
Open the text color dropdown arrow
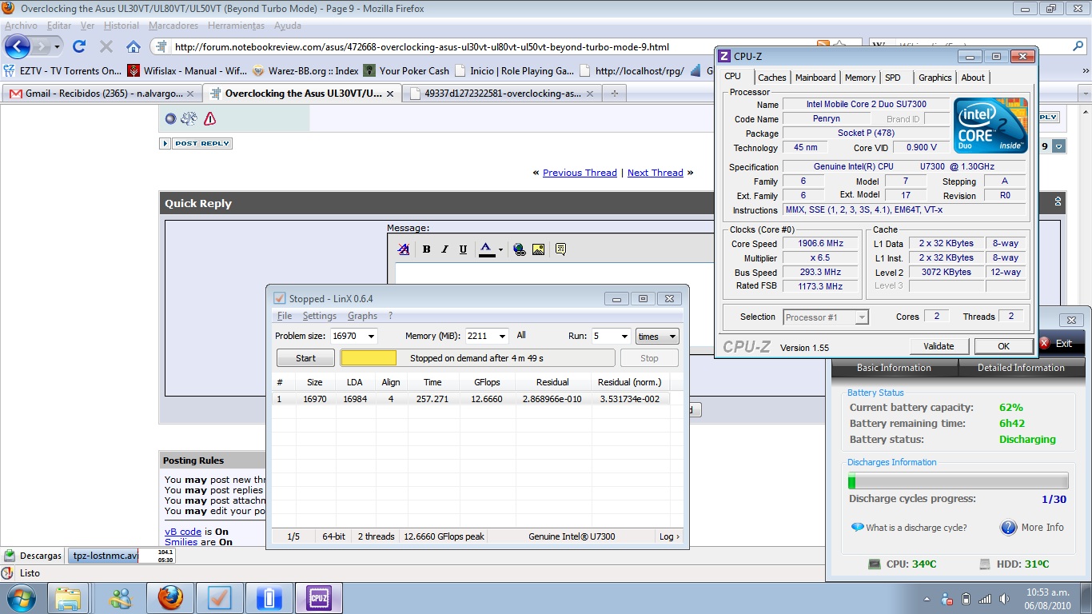tap(500, 249)
